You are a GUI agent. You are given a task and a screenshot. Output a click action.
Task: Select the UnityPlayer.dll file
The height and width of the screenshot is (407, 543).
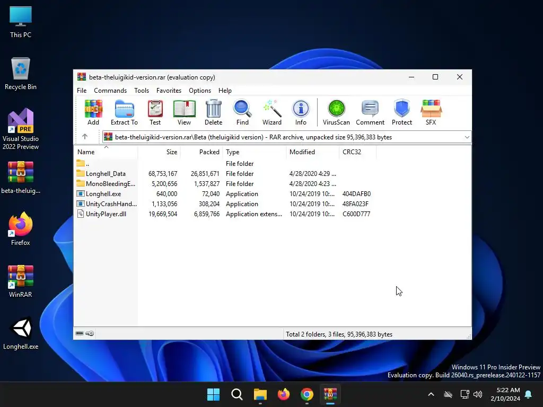click(225, 214)
